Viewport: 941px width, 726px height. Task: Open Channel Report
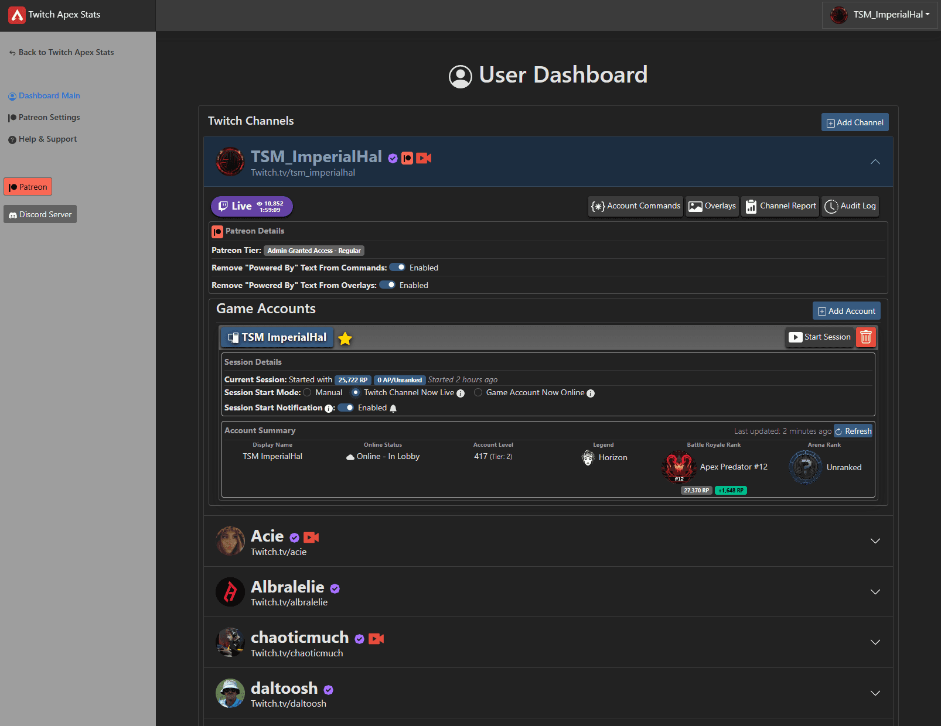coord(780,206)
